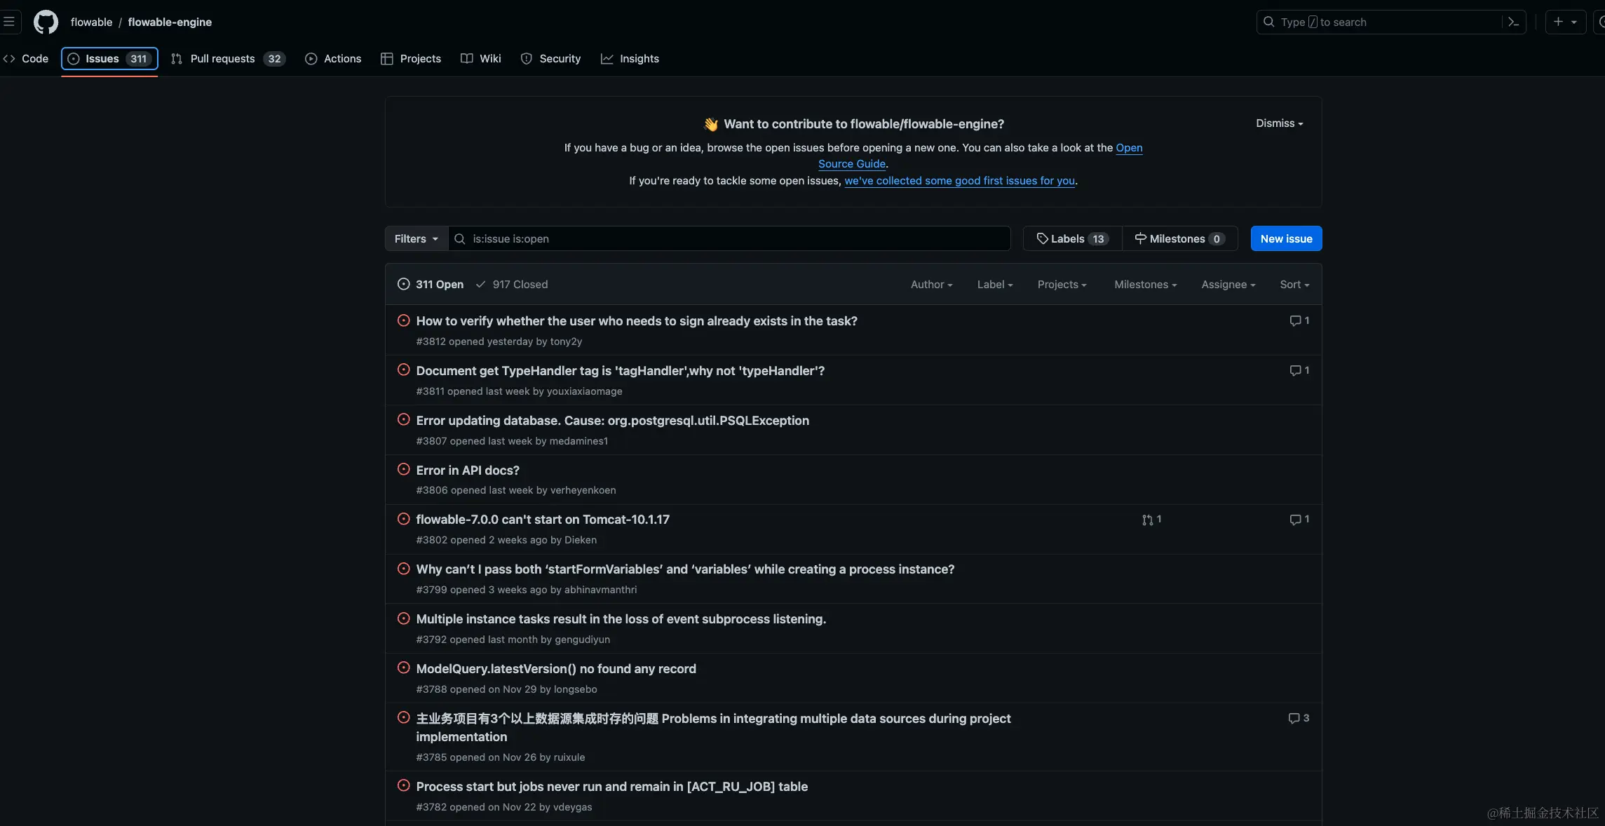Open the Sort dropdown
The width and height of the screenshot is (1605, 826).
(x=1294, y=284)
